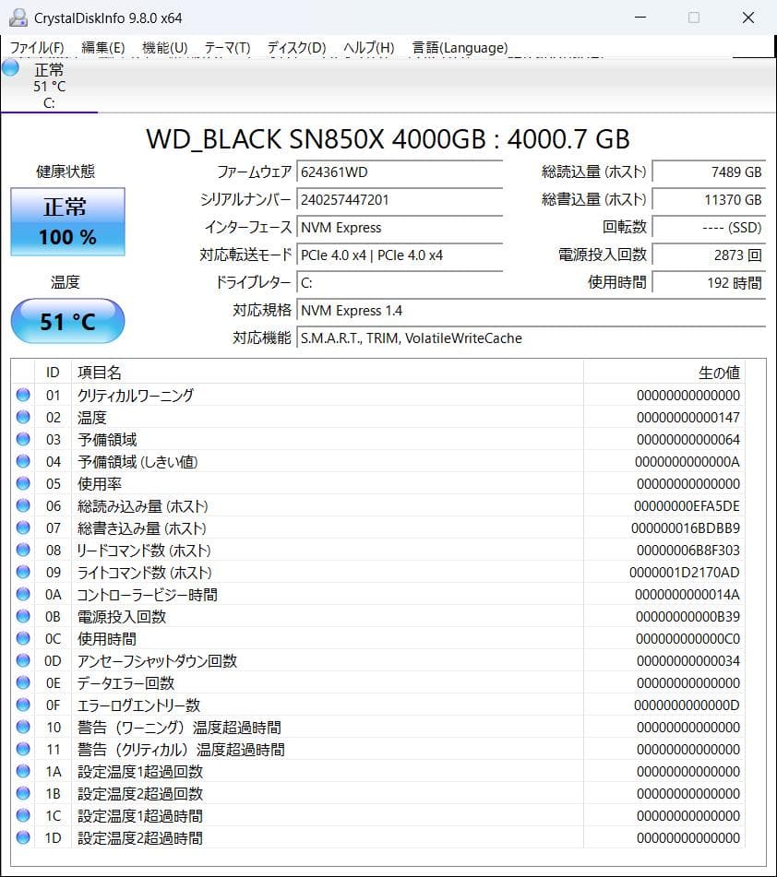The height and width of the screenshot is (877, 777).
Task: Click the 項目名 column header
Action: [328, 372]
